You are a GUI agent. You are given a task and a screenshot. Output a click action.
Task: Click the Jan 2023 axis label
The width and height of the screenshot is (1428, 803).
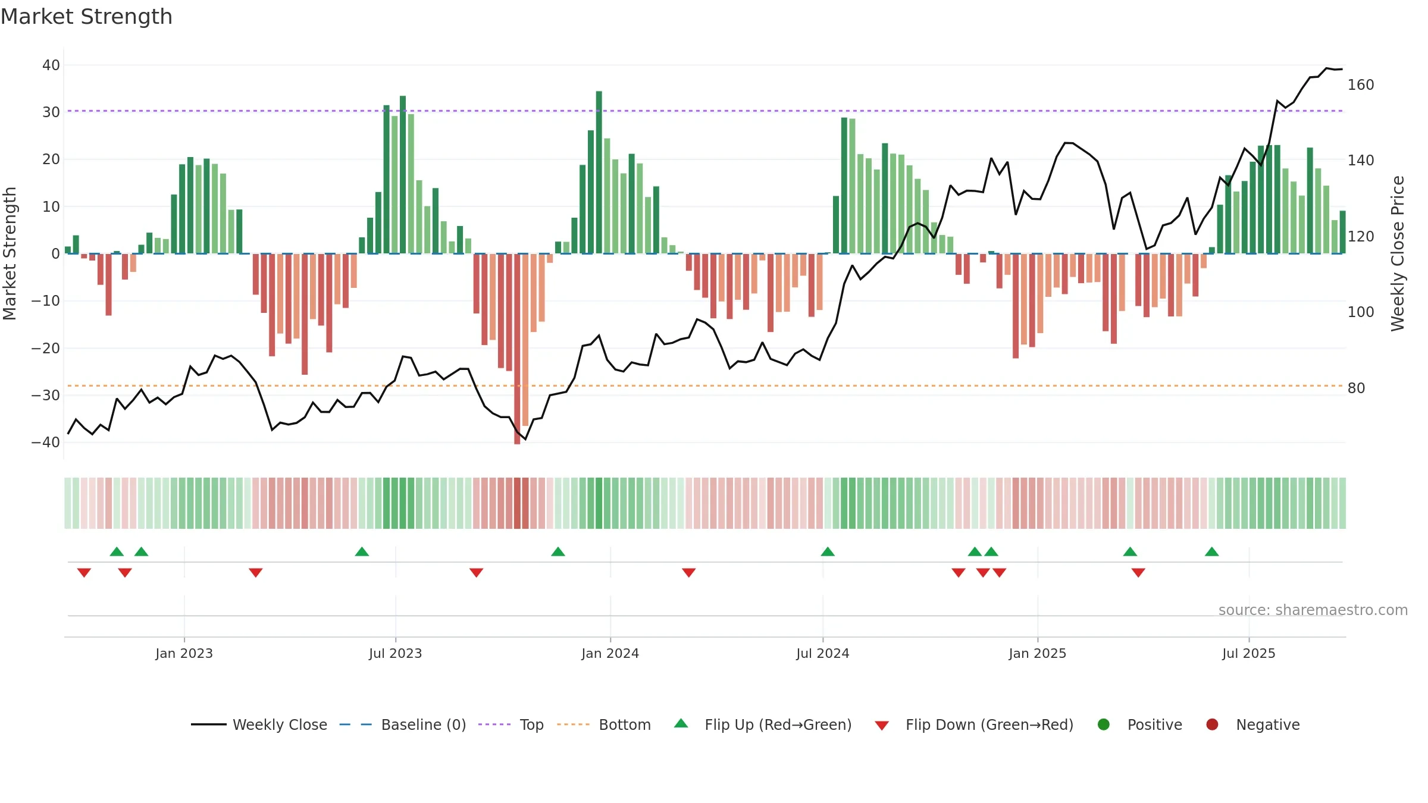pyautogui.click(x=184, y=653)
